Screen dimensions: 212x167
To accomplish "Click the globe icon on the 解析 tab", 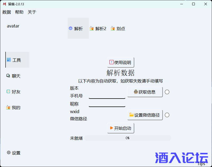I will point(70,28).
